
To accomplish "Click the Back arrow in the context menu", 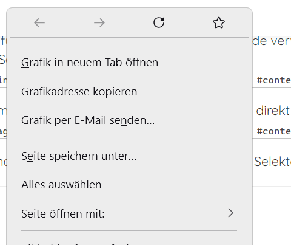I will click(x=39, y=22).
